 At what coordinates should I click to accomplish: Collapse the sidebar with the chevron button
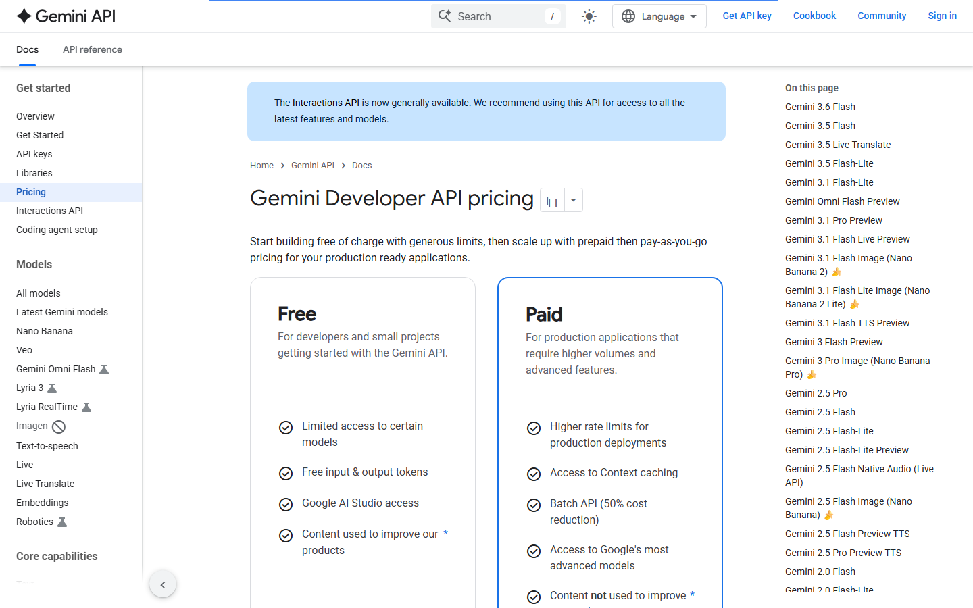163,584
